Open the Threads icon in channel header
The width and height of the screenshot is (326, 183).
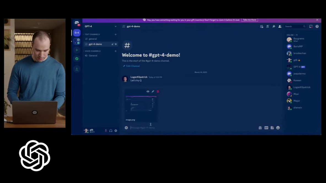pos(262,26)
